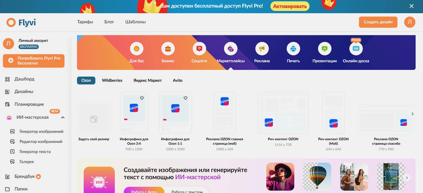Screen dimensions: 423x193
Task: Switch to the Wildberries tab
Action: pos(112,81)
